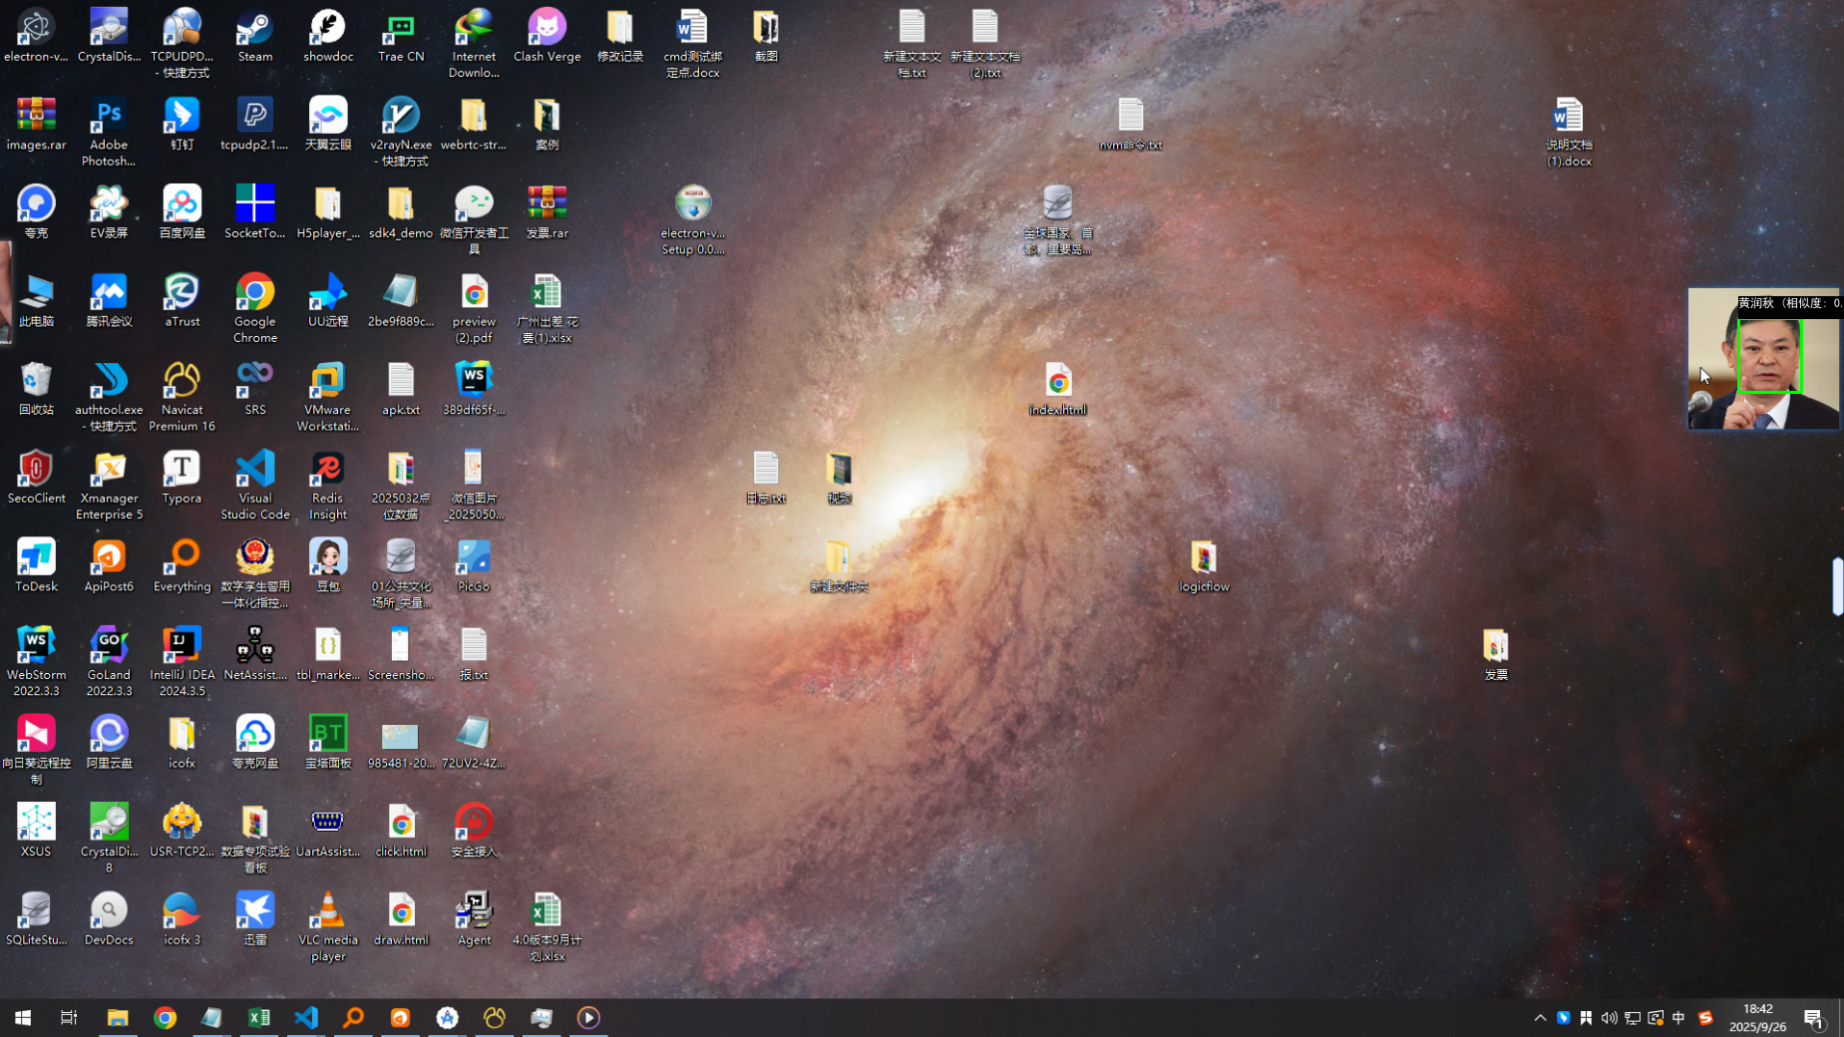
Task: Toggle the Task View button on the taskbar
Action: (x=69, y=1018)
